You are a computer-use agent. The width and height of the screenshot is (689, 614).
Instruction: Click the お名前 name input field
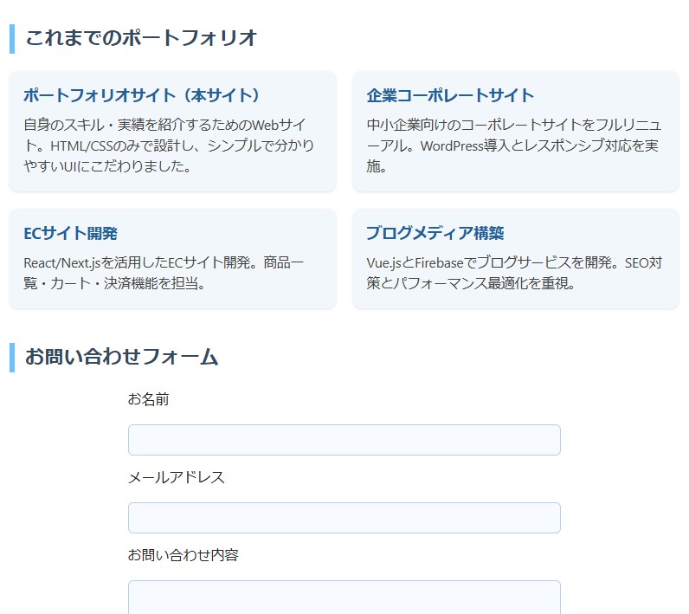344,440
